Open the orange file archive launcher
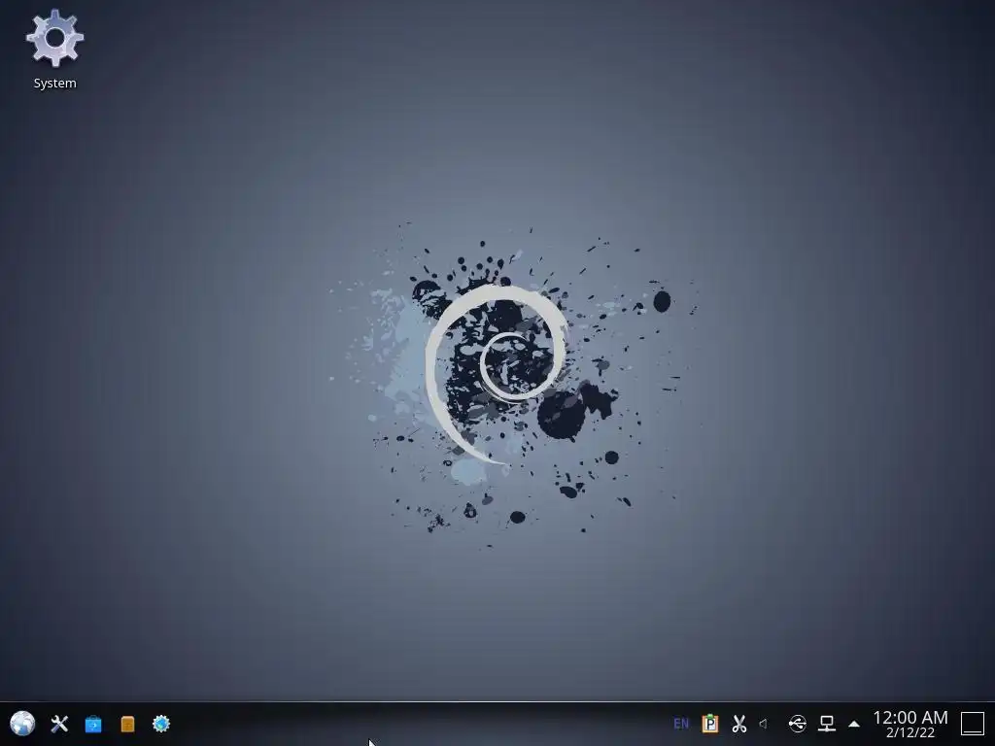Screen dimensions: 995x746 click(x=127, y=724)
